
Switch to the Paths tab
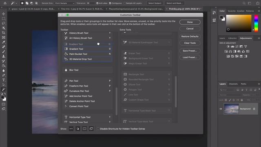click(x=243, y=84)
